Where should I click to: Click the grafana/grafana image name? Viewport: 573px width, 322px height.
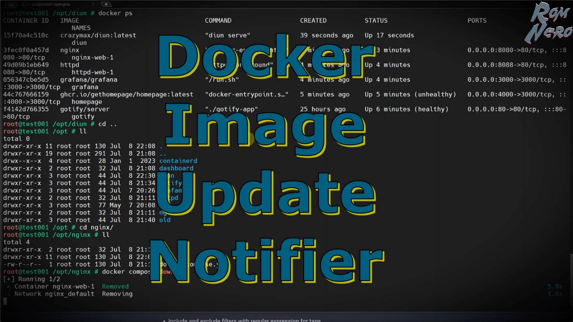pos(89,80)
